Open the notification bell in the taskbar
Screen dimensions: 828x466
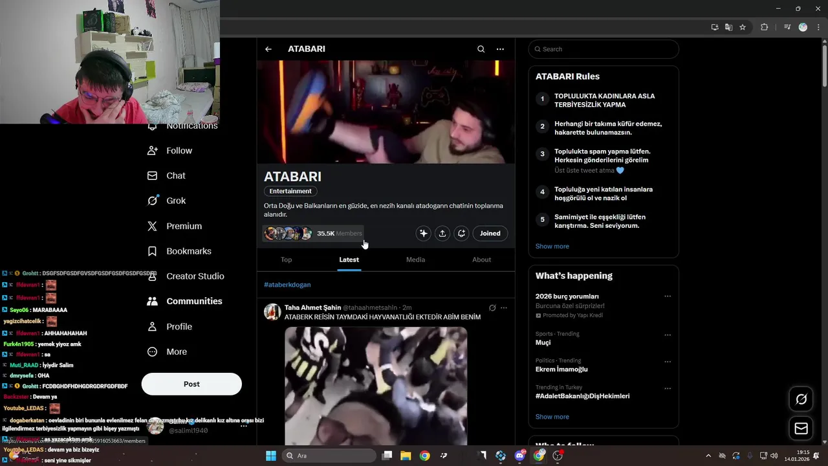coord(816,456)
